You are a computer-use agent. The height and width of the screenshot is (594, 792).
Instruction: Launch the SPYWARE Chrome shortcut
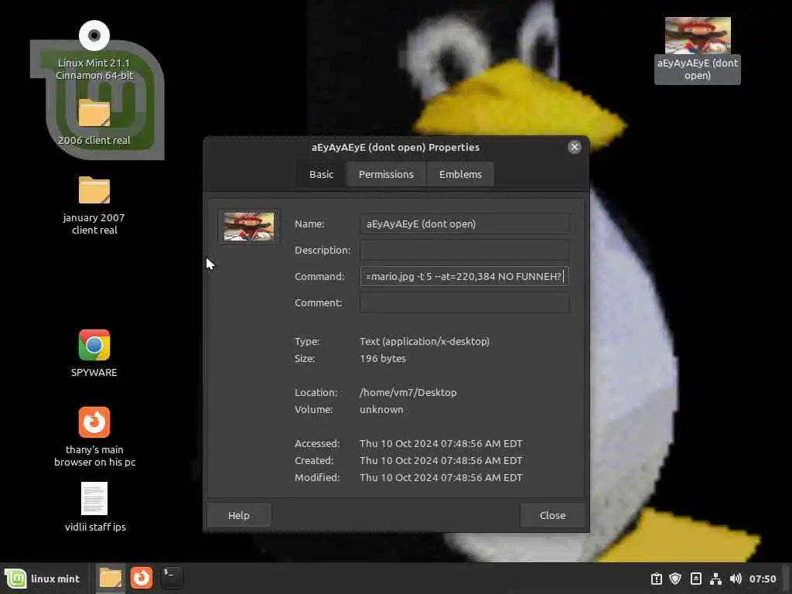click(94, 345)
